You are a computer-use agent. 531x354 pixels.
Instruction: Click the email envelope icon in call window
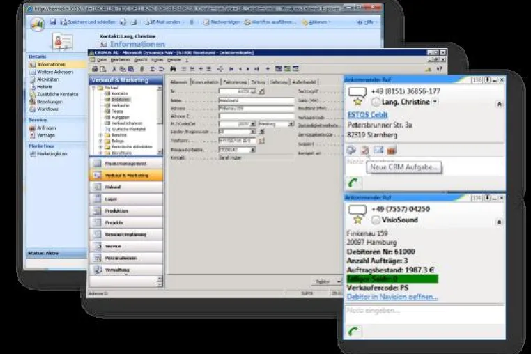pos(378,150)
